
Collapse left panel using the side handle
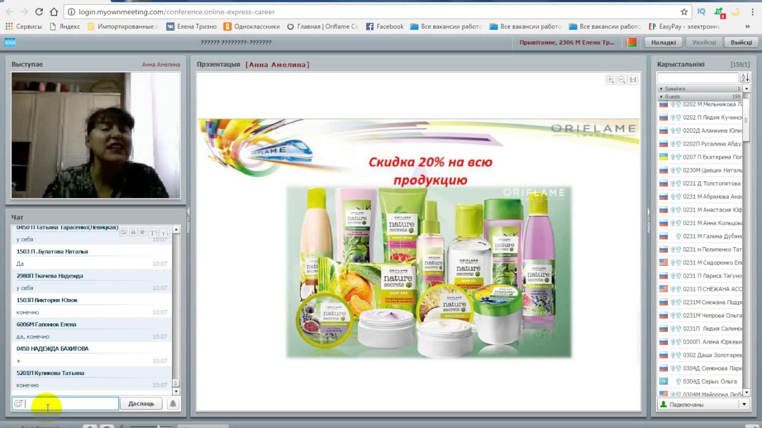[x=188, y=220]
